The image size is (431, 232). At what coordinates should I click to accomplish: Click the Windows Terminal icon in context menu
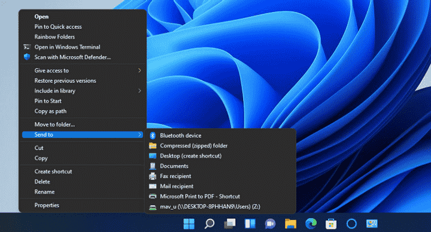(x=27, y=47)
